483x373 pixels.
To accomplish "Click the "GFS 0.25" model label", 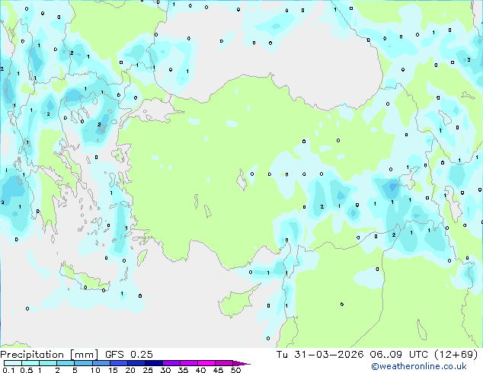I will (129, 355).
